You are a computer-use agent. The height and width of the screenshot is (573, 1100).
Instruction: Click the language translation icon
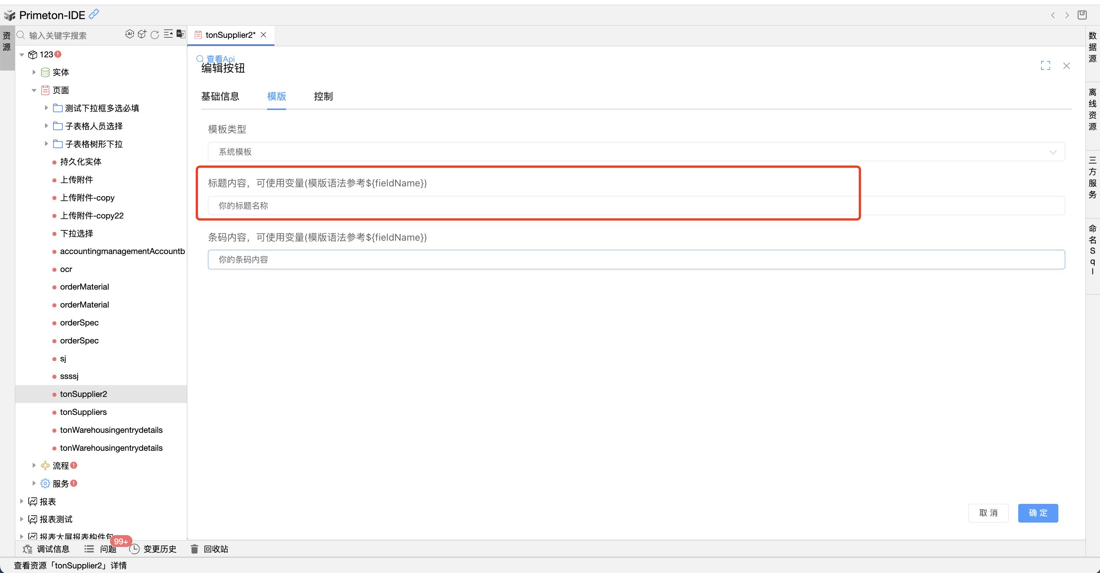181,34
